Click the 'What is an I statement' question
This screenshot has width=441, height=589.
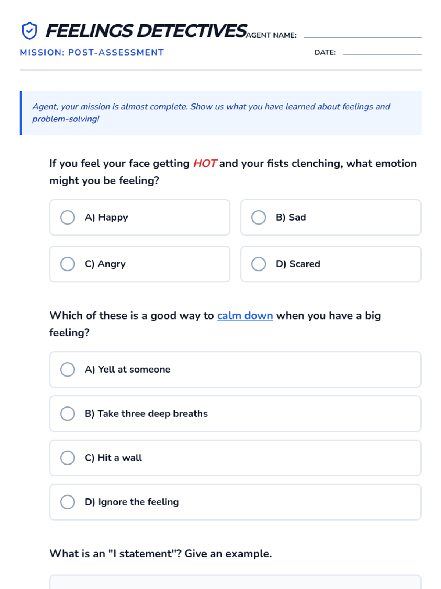161,554
